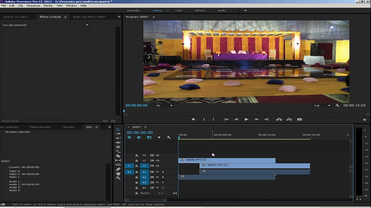Open Program monitor panel menu

click(x=154, y=17)
